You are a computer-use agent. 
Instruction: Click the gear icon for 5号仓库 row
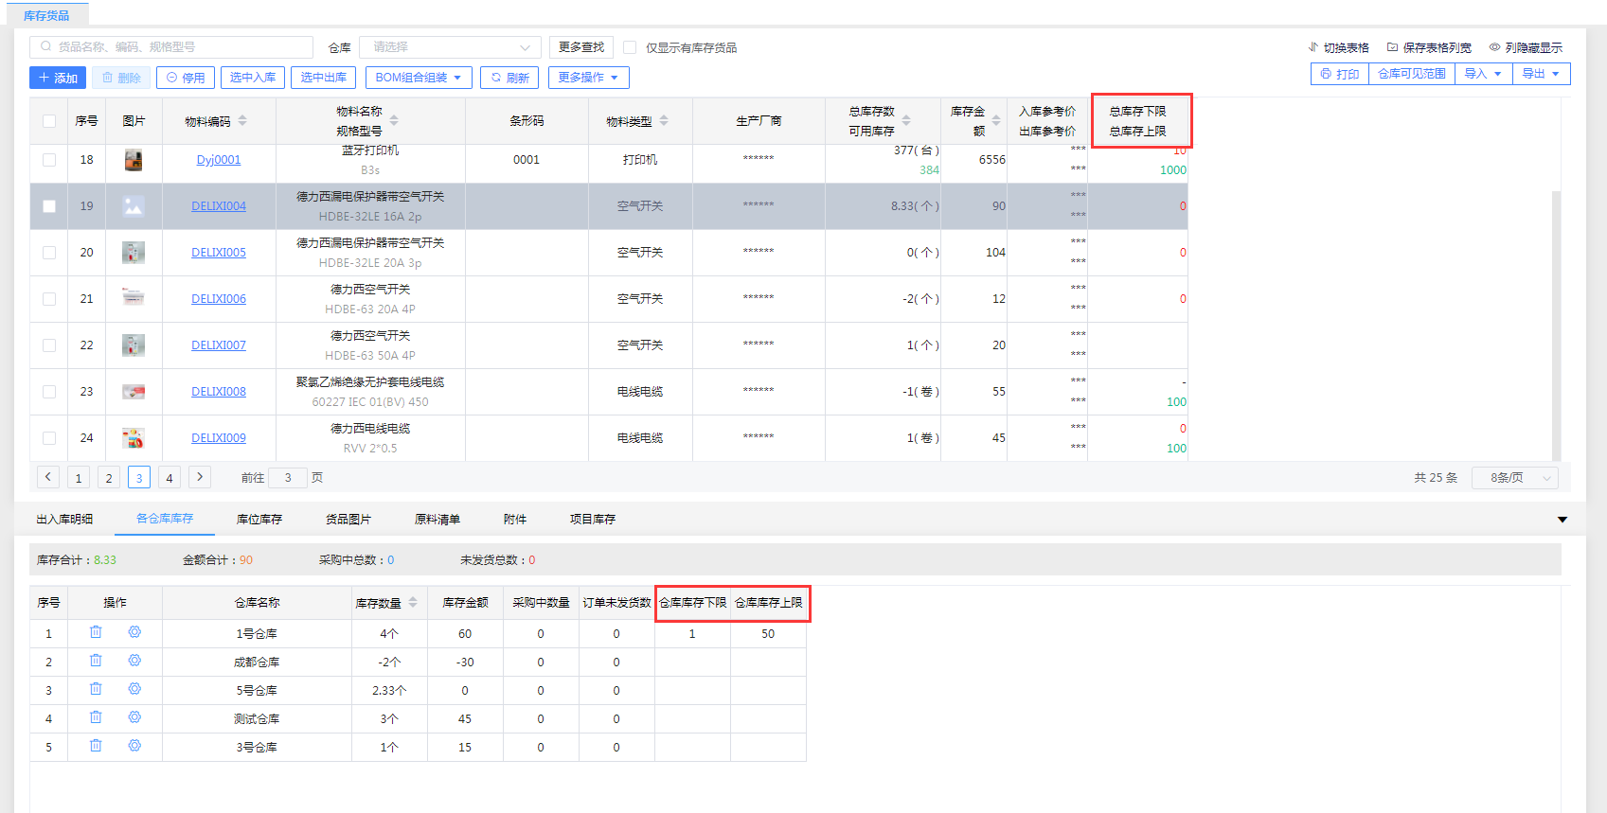point(134,689)
